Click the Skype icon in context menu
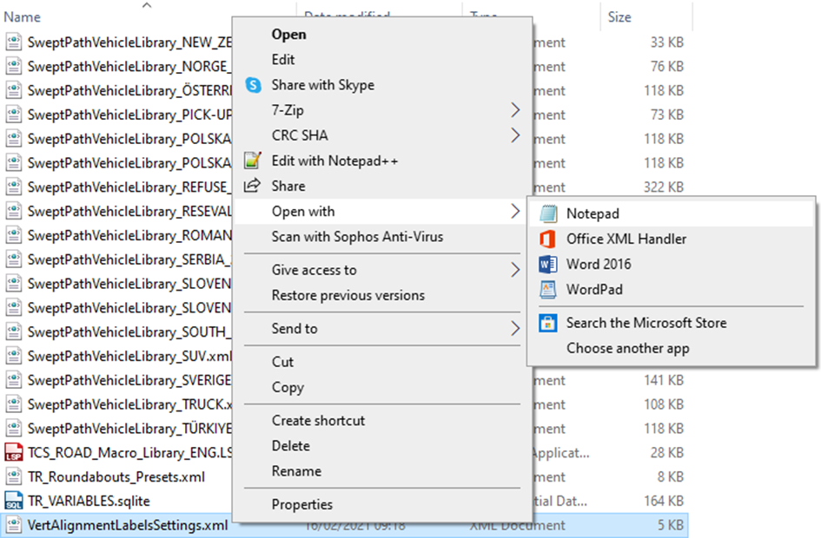This screenshot has width=821, height=538. tap(253, 85)
